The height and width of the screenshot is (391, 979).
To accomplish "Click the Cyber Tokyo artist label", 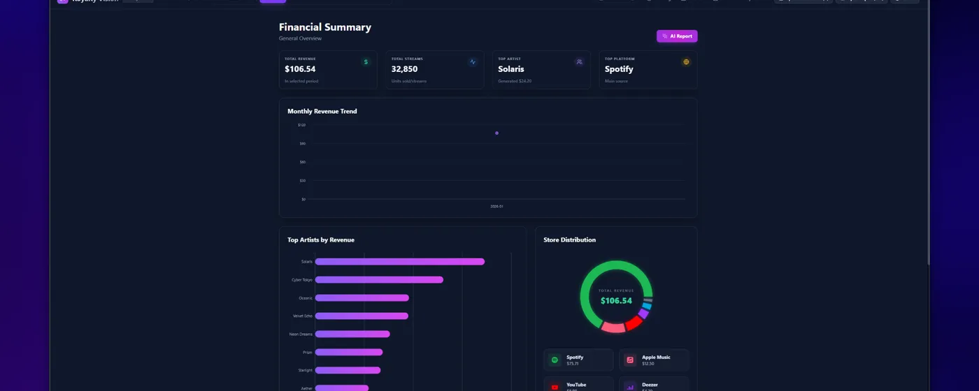I will 302,280.
